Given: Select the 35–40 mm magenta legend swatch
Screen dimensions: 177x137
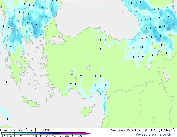Looking at the screenshot, I should click(69, 133).
